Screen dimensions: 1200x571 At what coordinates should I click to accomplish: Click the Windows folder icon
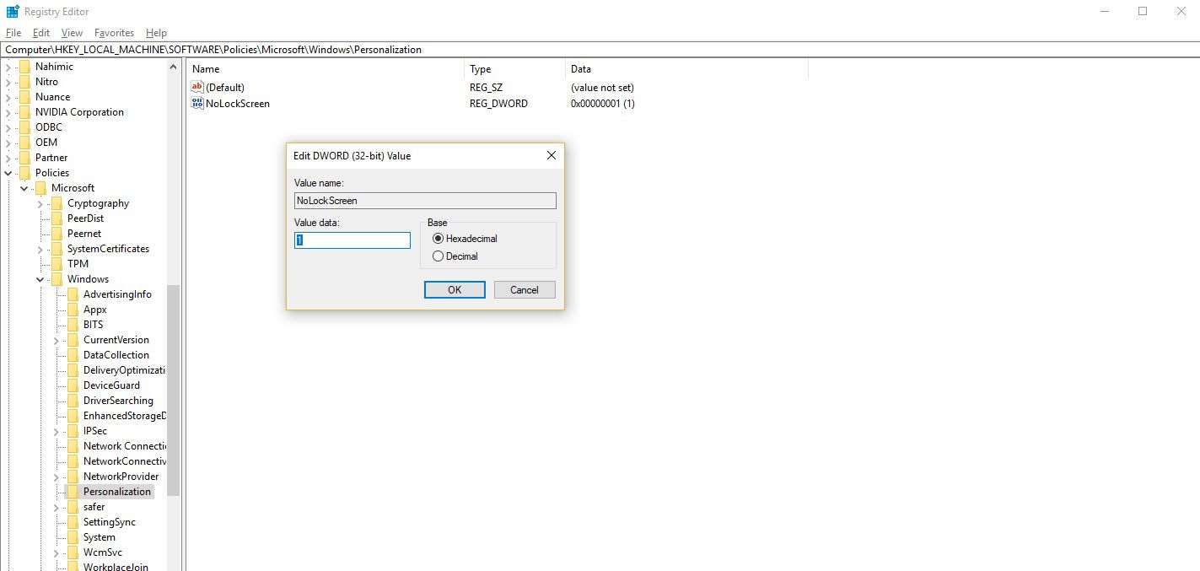tap(57, 279)
